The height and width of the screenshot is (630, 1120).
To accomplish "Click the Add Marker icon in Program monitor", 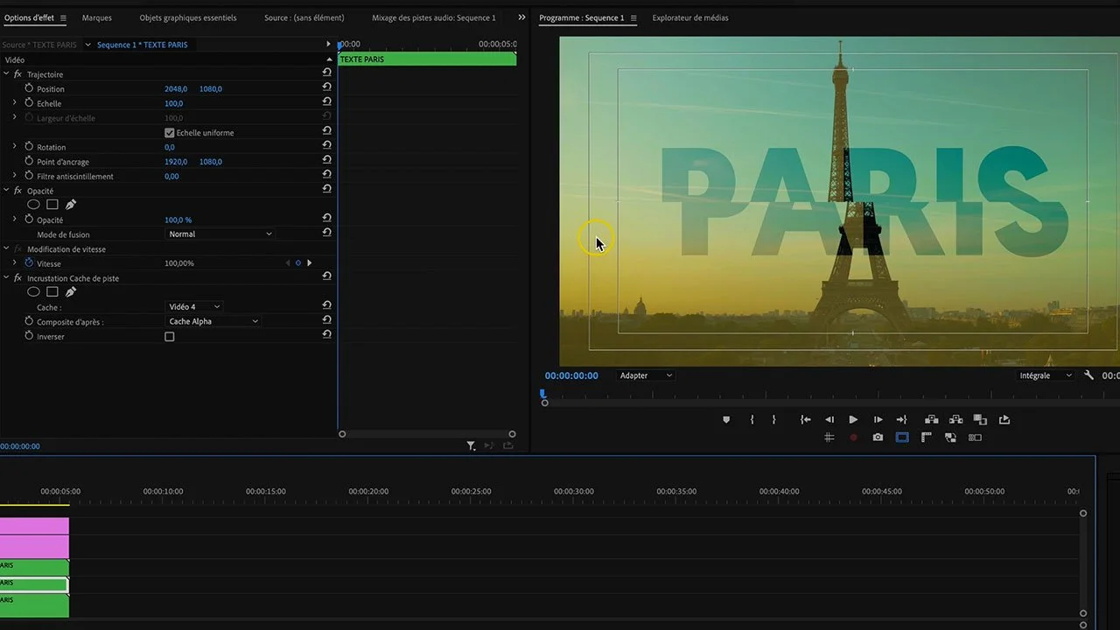I will pos(726,420).
